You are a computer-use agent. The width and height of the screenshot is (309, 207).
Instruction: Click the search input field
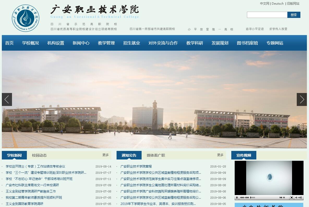coord(267,15)
